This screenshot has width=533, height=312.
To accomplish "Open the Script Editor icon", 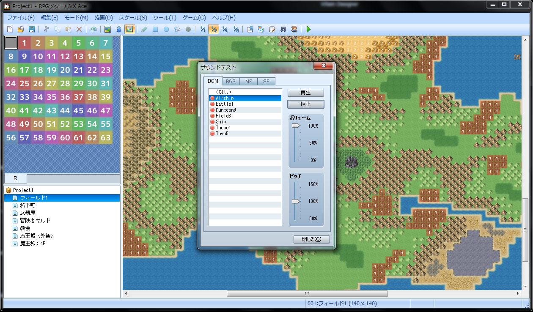I will [272, 30].
